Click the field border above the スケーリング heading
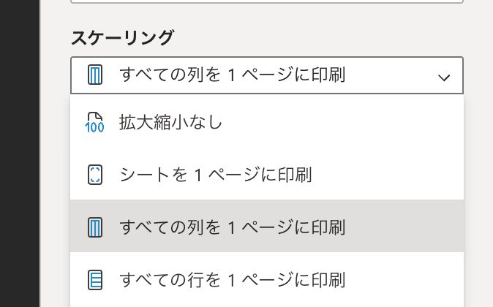493x307 pixels. [267, 1]
